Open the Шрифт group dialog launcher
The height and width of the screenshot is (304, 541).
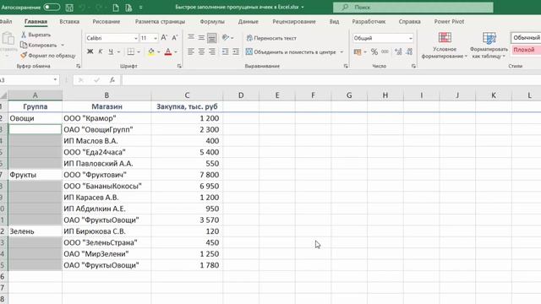[179, 66]
